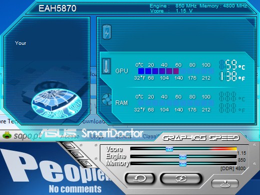260x195 pixels.
Task: Click the GPU temperature bar gauge
Action: [176, 71]
